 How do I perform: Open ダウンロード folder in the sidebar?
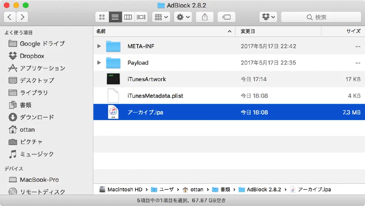(x=37, y=117)
